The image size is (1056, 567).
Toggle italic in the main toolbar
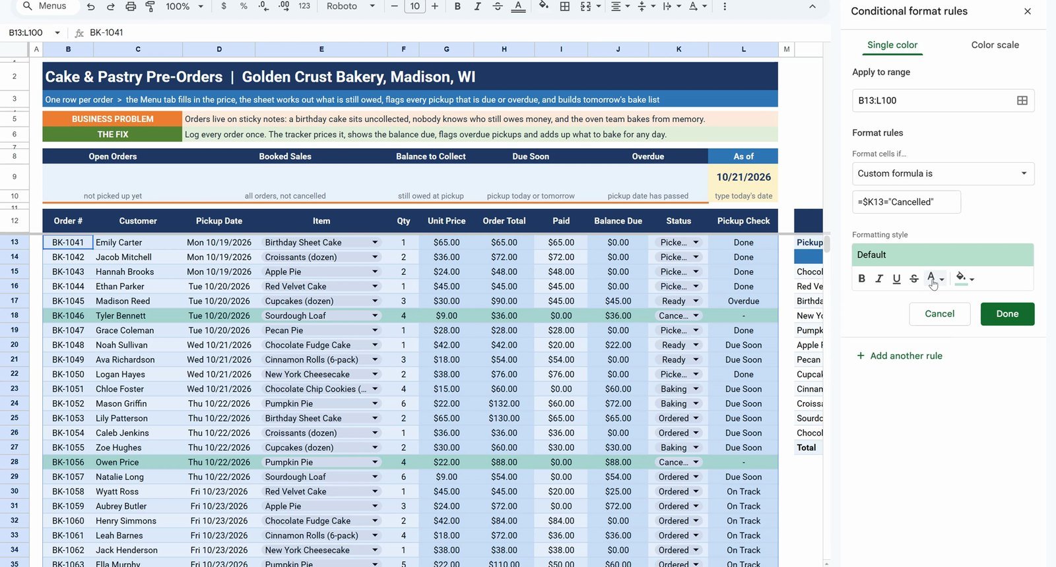(477, 7)
